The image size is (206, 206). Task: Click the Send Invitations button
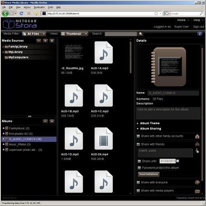149,174
